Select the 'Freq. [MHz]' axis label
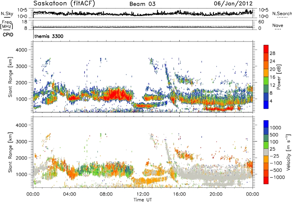The width and height of the screenshot is (292, 202). point(7,24)
